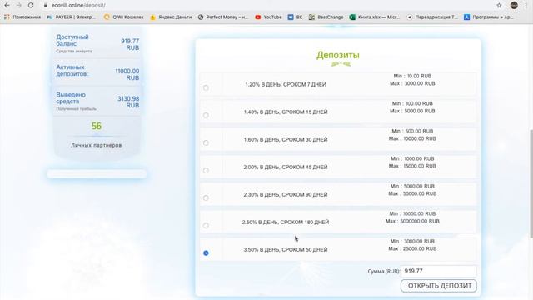Screen dimensions: 533x300
Task: Click the Max : 25000.00 RUB limit text
Action: coord(413,249)
